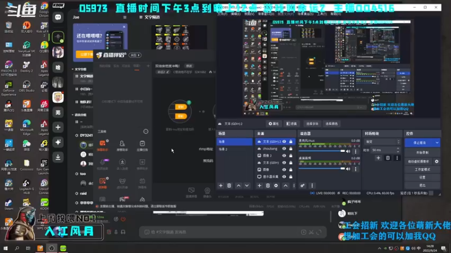
Task: Adjust desktop audio volume slider in Mixer
Action: [321, 169]
